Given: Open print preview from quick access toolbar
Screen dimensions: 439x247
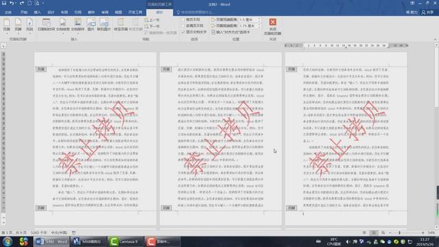Looking at the screenshot, I should [x=37, y=3].
